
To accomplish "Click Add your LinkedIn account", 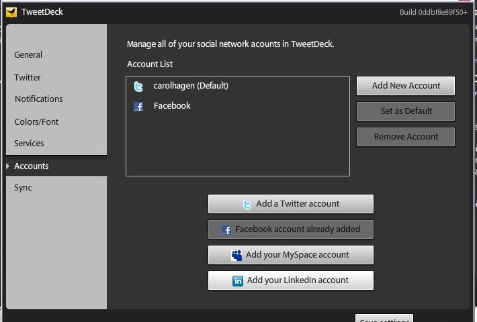I will click(x=290, y=280).
